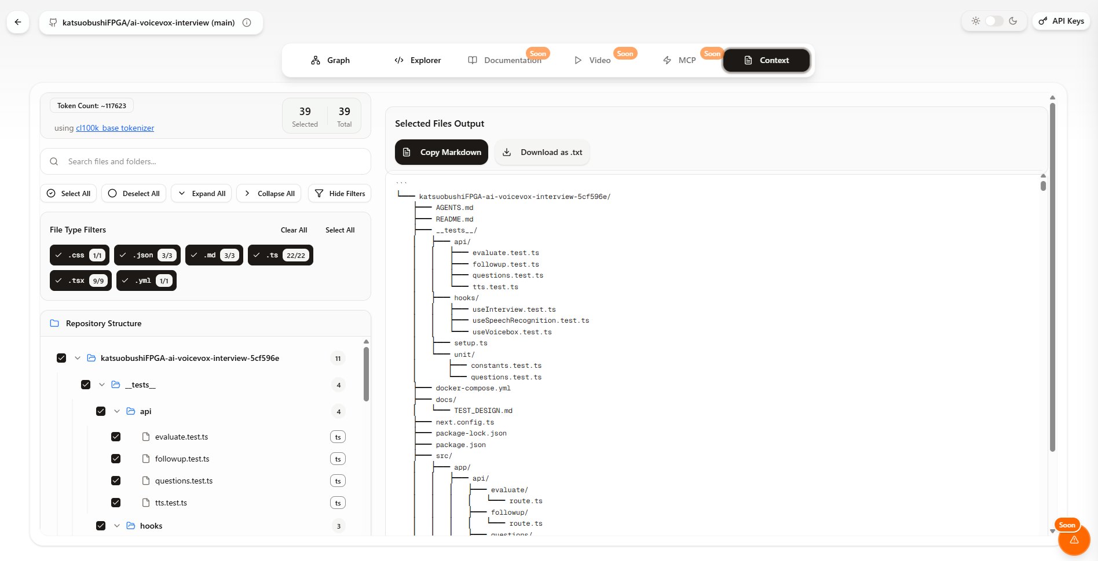Open the Explorer tab

click(418, 60)
